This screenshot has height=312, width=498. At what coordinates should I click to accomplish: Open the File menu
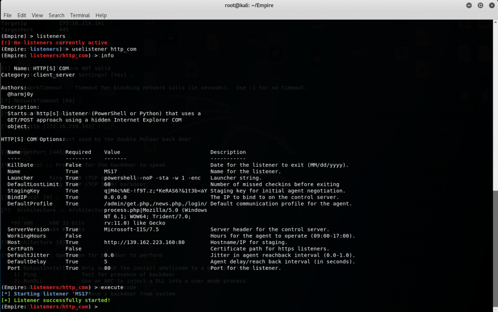(7, 15)
